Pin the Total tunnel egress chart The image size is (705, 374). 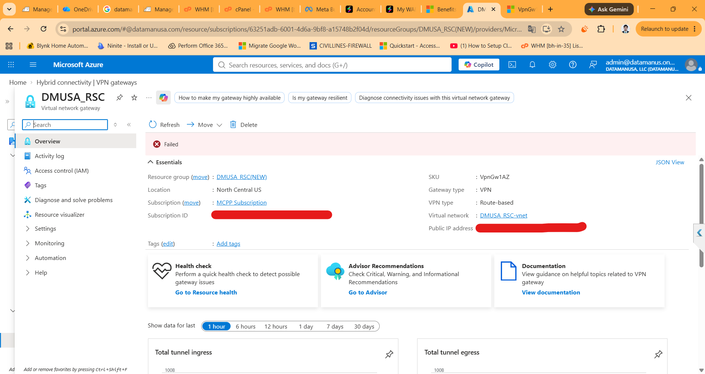pos(658,354)
